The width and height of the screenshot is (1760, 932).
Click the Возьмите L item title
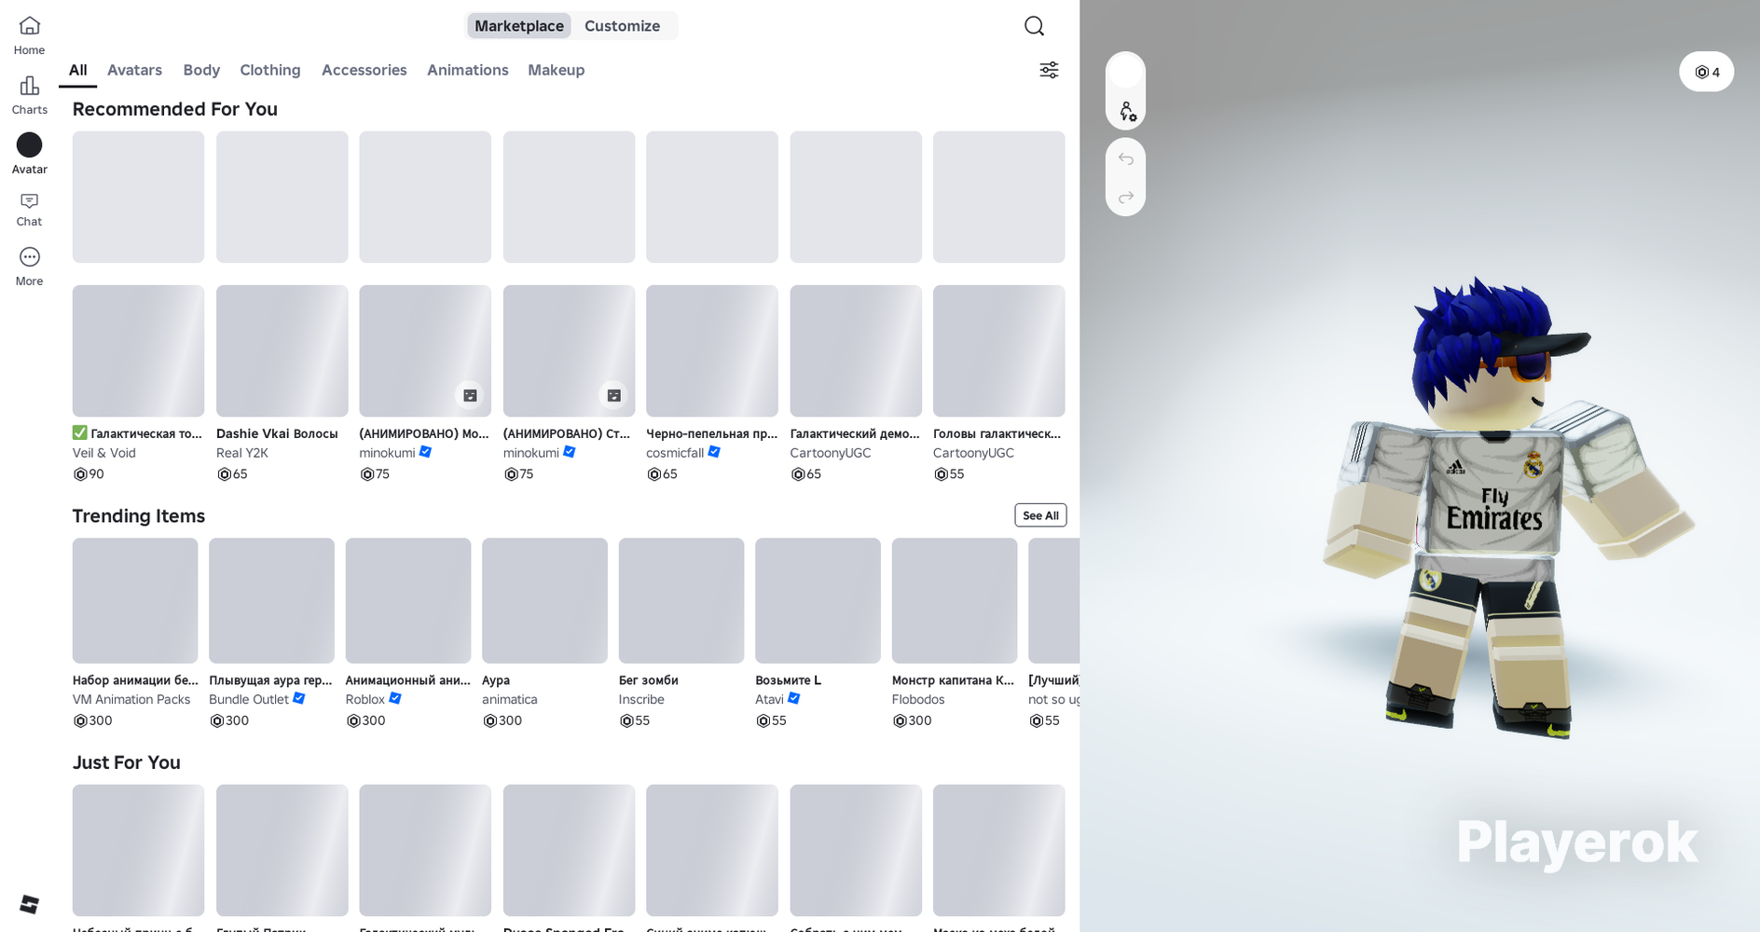[789, 680]
